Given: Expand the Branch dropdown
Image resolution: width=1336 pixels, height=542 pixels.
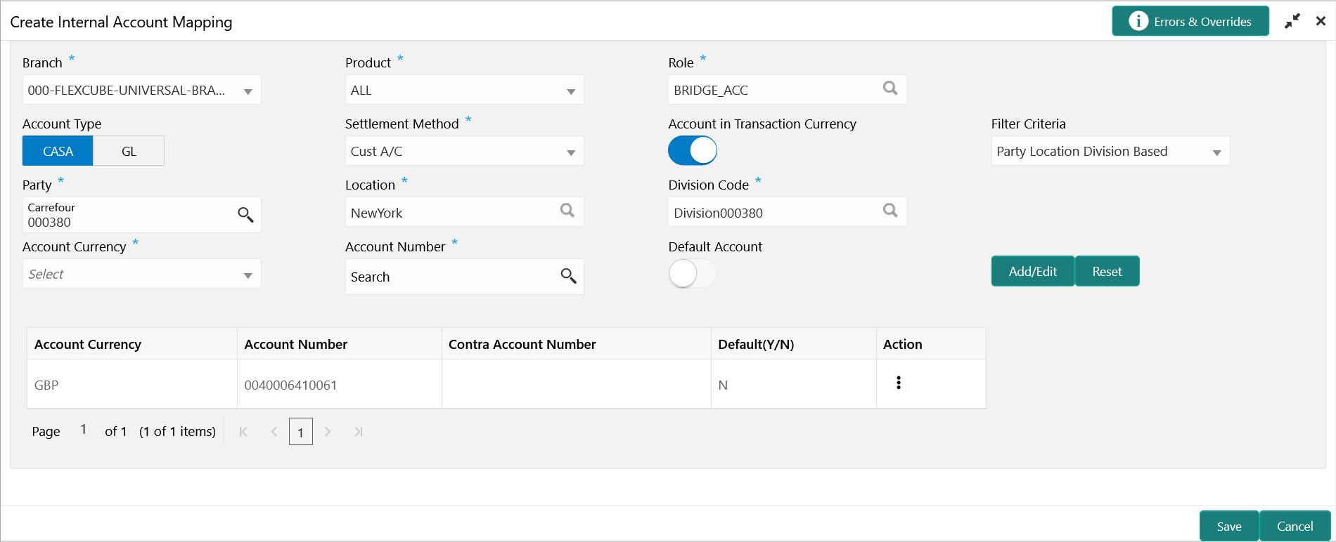Looking at the screenshot, I should [248, 91].
